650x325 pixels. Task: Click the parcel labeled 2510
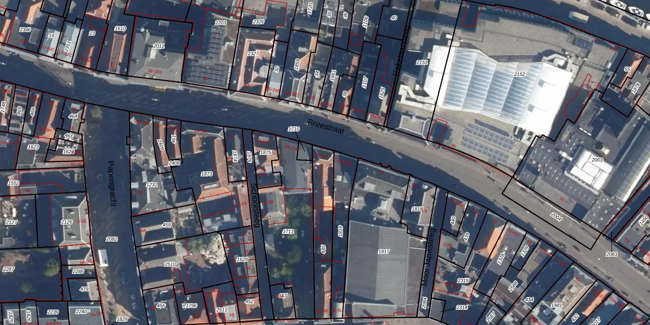pyautogui.click(x=170, y=264)
